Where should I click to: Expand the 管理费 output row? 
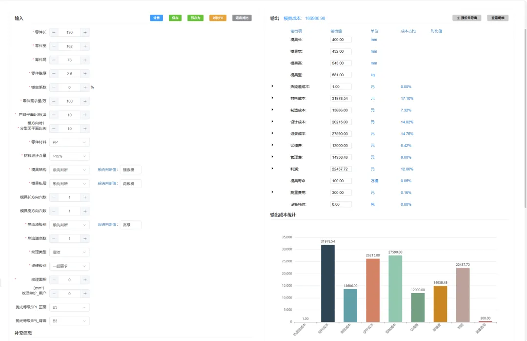[272, 157]
